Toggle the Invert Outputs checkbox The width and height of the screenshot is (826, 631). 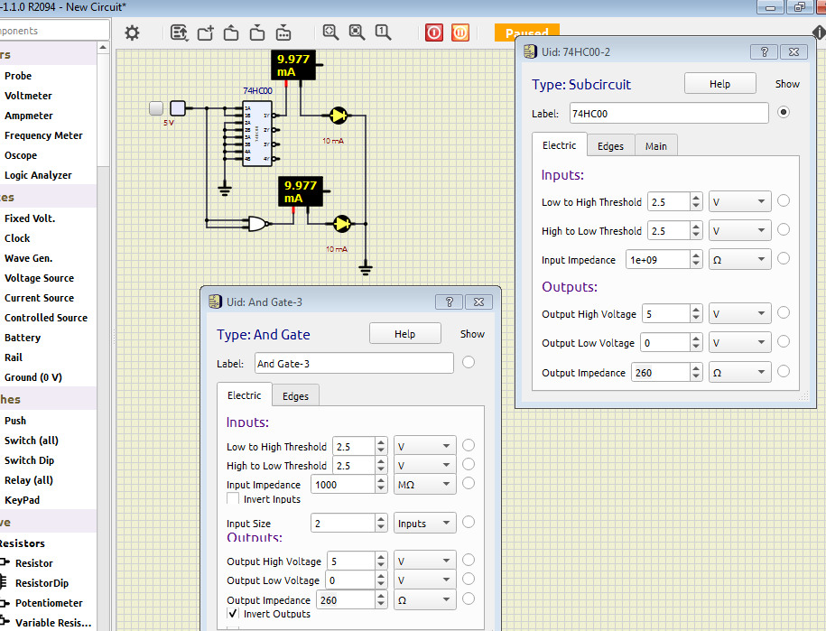click(233, 614)
